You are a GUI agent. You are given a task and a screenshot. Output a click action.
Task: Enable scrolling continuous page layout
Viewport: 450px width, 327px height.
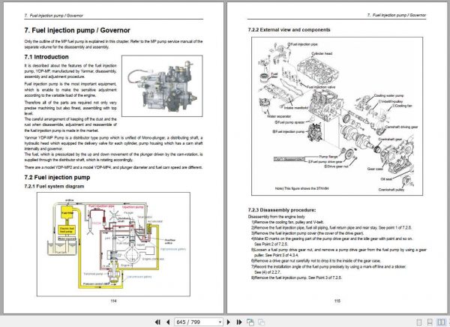click(430, 322)
